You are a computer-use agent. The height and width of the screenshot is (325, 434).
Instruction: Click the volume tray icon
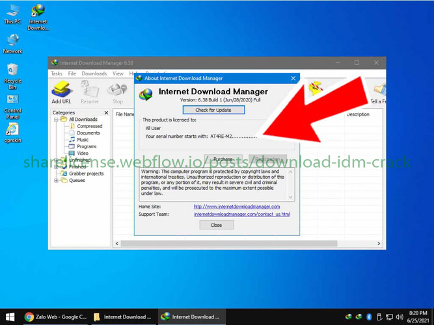400,317
